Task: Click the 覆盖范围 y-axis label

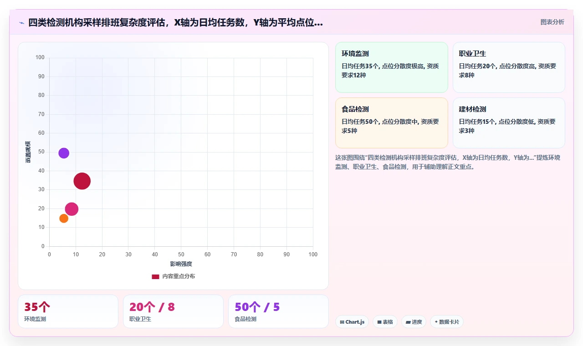Action: tap(28, 152)
